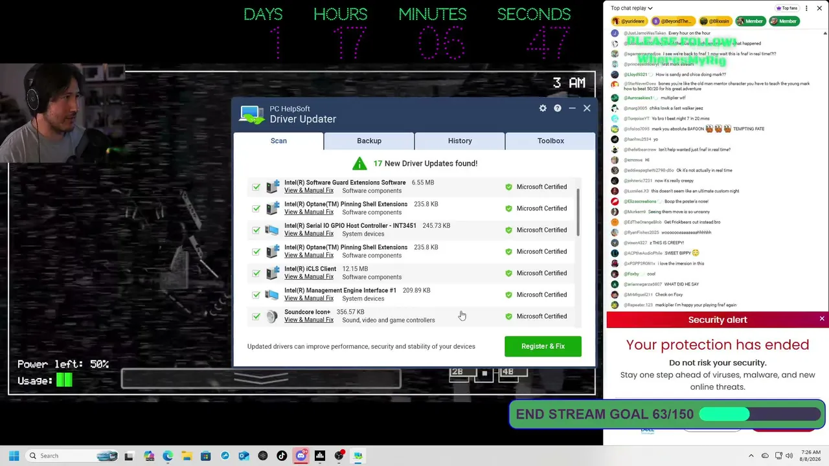Click the OneDrive cloud tray icon
829x466 pixels.
click(x=765, y=456)
